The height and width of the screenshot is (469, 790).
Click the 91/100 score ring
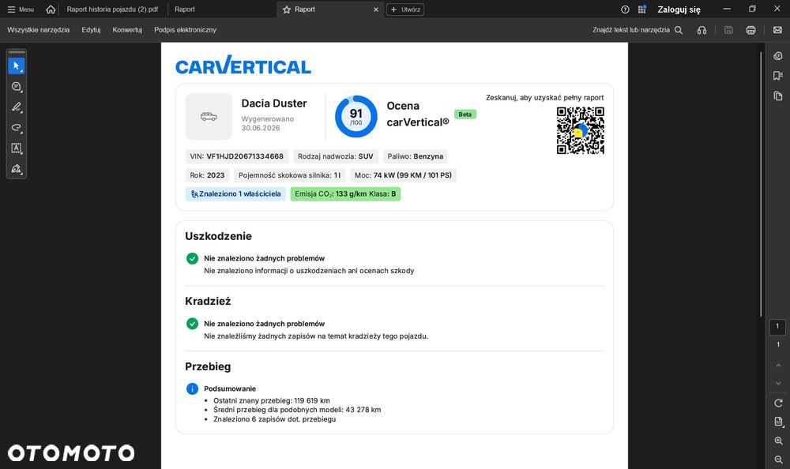pos(355,116)
